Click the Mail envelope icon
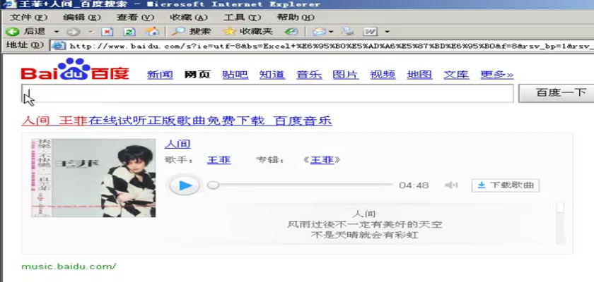The width and height of the screenshot is (594, 282). 320,32
